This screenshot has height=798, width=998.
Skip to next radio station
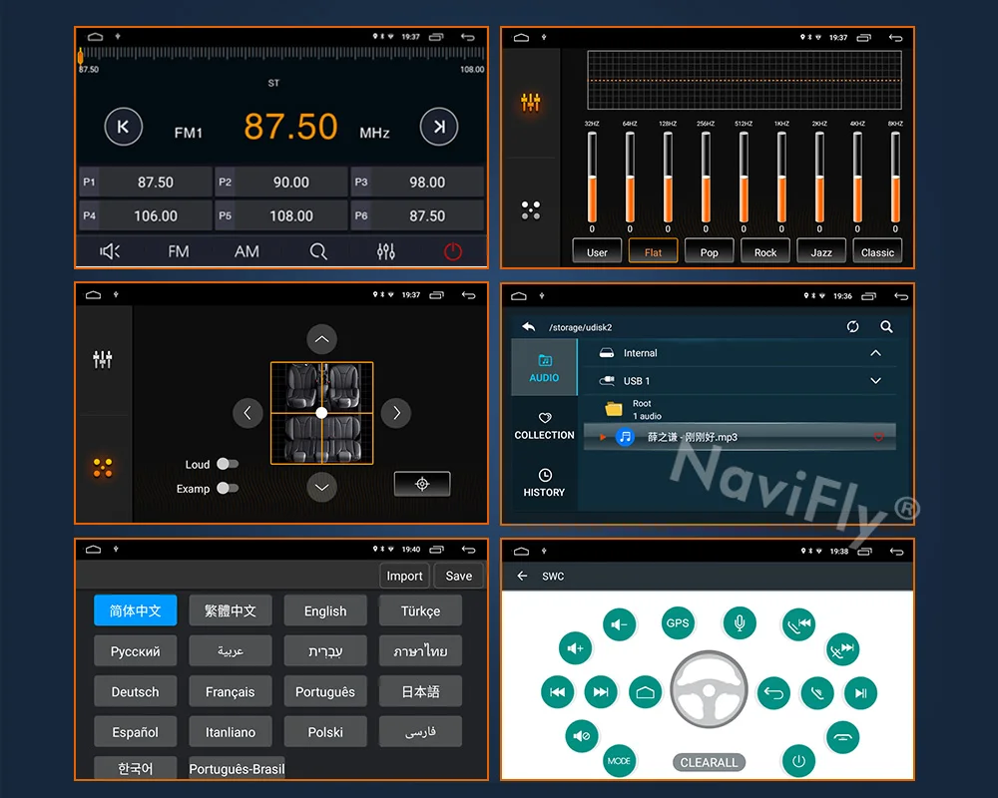pos(438,127)
